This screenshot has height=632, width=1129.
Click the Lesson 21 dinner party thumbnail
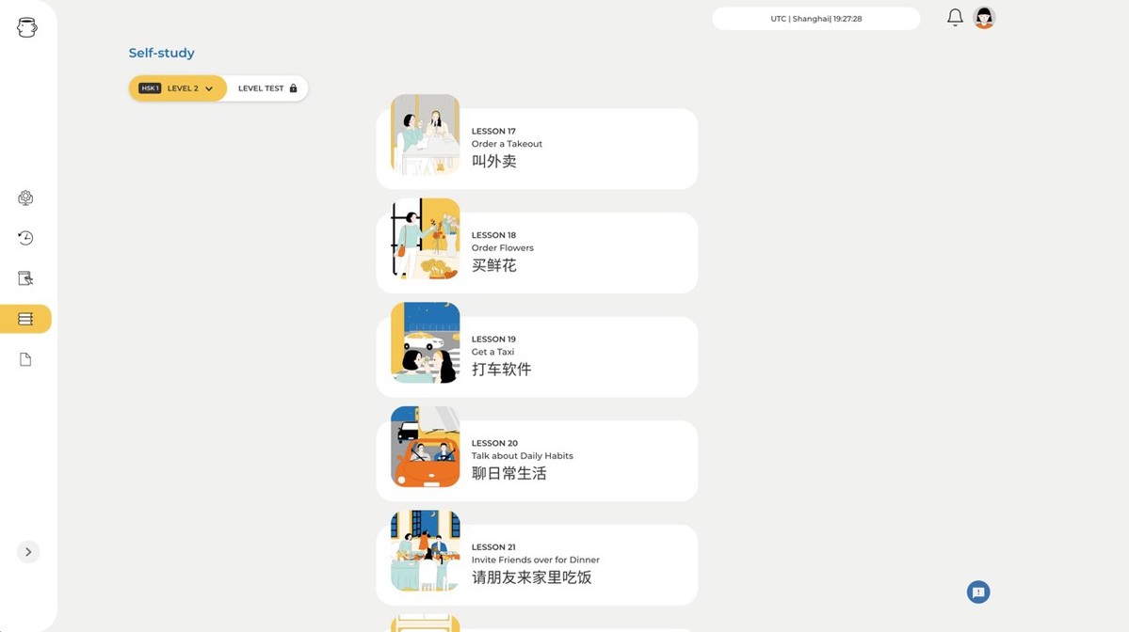click(425, 551)
